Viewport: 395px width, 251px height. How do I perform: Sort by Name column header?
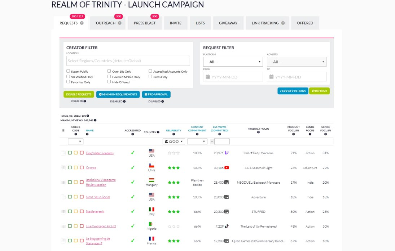tap(90, 130)
